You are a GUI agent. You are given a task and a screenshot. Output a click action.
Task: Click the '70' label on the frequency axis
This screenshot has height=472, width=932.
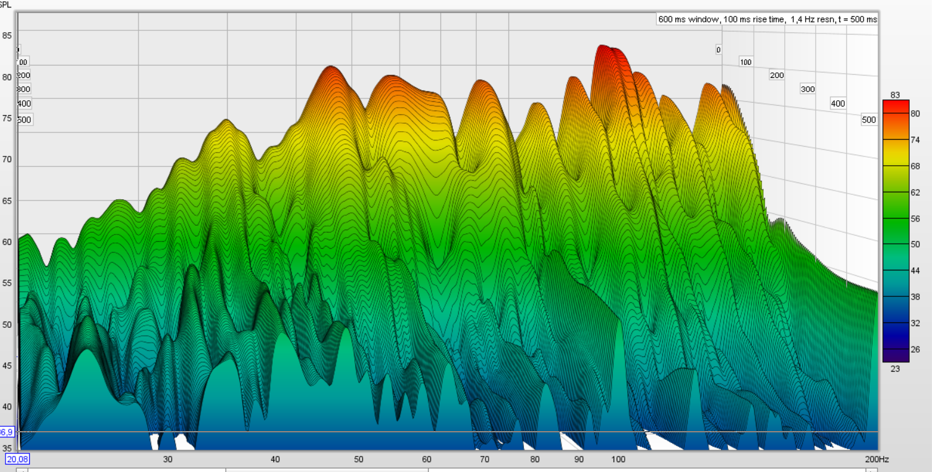click(485, 459)
